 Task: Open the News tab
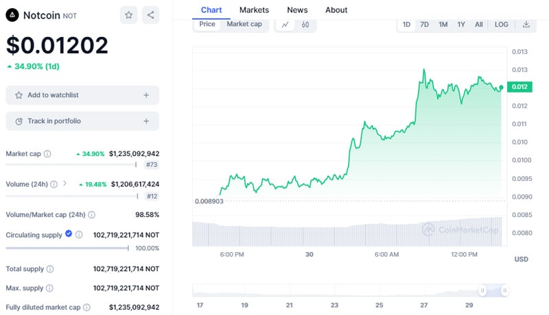coord(297,10)
